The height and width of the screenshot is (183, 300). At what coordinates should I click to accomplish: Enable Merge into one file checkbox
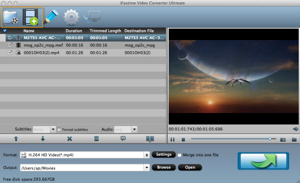coord(179,155)
